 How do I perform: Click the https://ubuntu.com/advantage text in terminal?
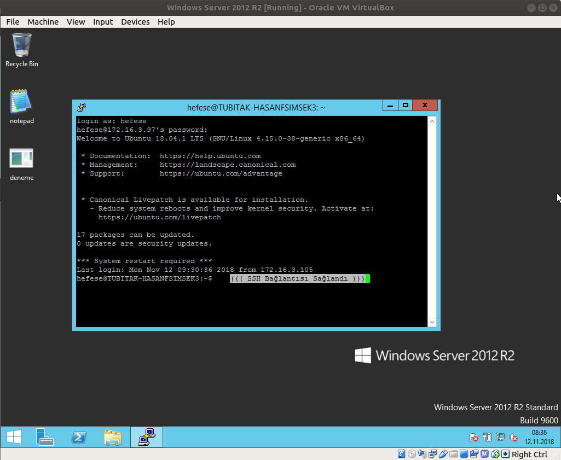(221, 173)
